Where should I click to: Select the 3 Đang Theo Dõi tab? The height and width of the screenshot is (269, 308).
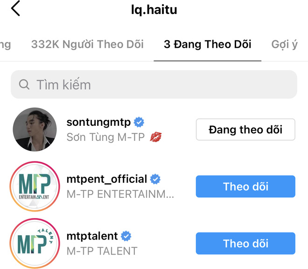pyautogui.click(x=207, y=44)
